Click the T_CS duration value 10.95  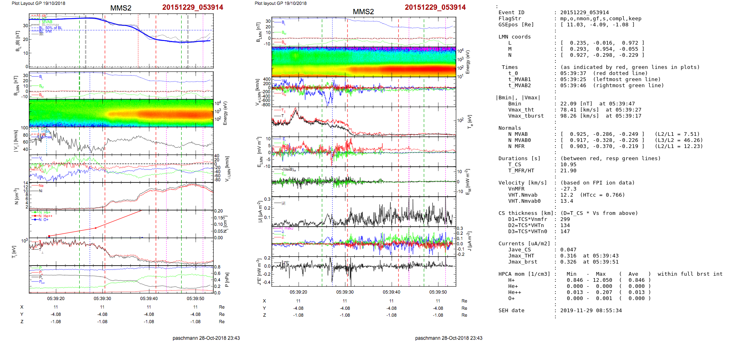(568, 165)
